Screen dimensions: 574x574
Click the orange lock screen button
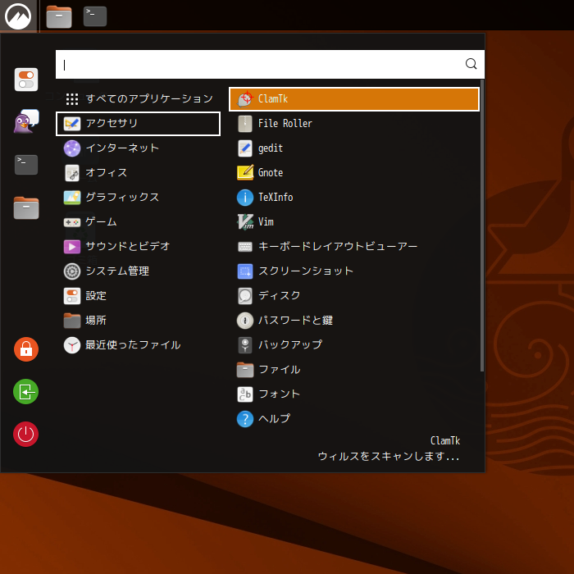(x=26, y=348)
